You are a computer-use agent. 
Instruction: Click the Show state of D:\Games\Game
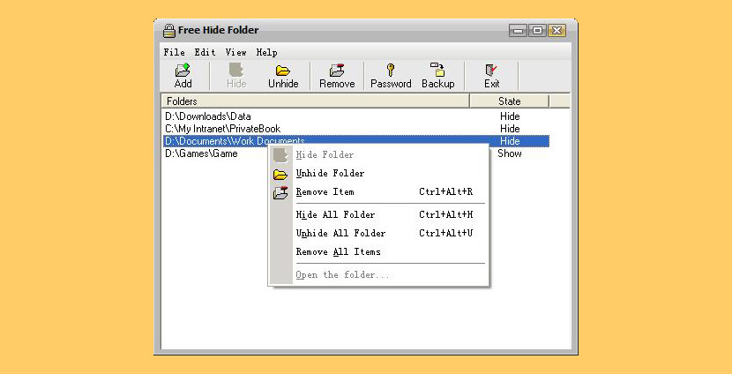pyautogui.click(x=510, y=153)
